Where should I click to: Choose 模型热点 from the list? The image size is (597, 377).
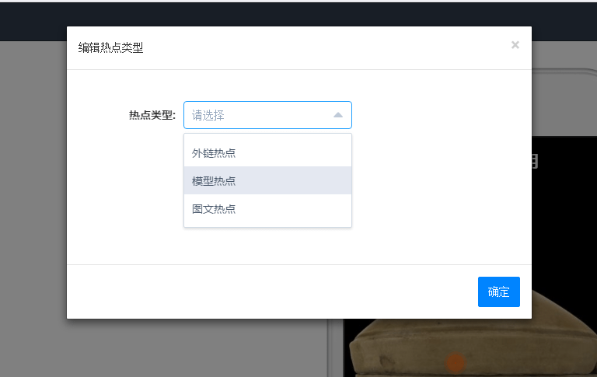pos(267,180)
